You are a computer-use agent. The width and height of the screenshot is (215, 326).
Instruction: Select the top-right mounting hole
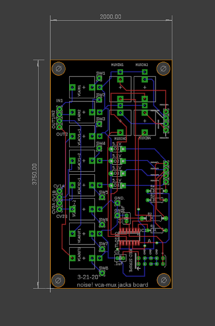click(x=163, y=68)
